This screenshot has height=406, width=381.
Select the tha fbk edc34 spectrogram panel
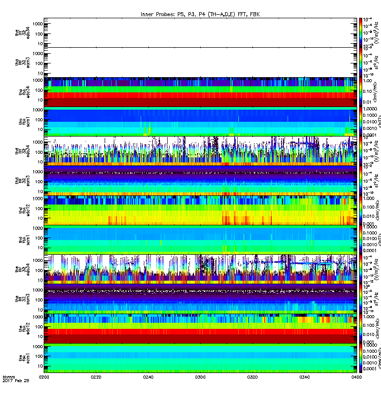click(200, 92)
